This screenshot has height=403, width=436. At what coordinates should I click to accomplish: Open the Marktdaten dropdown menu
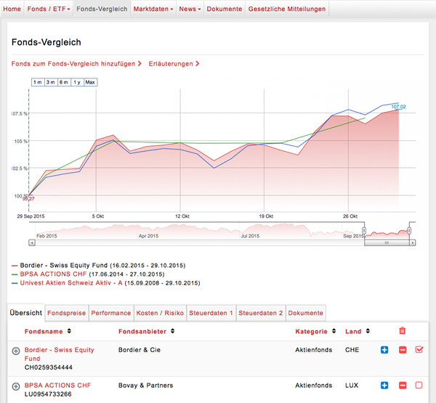[x=154, y=9]
